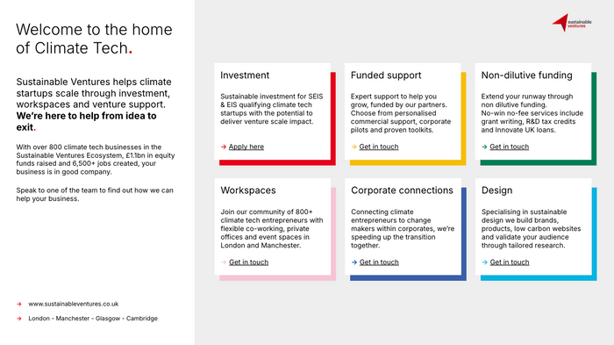Screen dimensions: 614x345
Task: Click the red arrow next to website URL
Action: tap(19, 305)
